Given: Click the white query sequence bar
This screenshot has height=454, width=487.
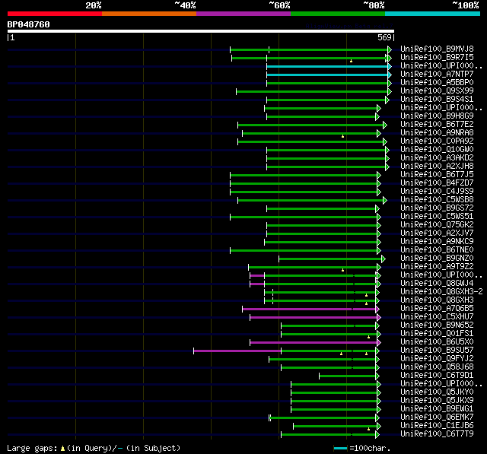Looking at the screenshot, I should 201,31.
